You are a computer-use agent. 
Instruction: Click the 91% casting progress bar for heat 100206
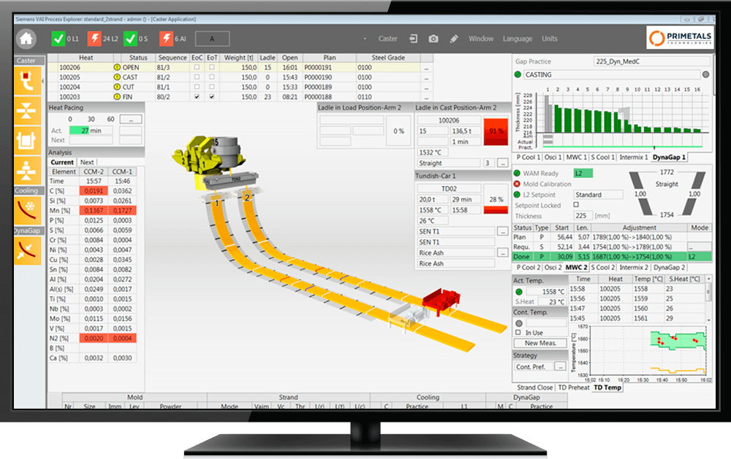tap(495, 130)
